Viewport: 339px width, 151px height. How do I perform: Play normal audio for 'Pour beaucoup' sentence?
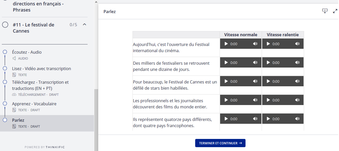click(x=226, y=81)
